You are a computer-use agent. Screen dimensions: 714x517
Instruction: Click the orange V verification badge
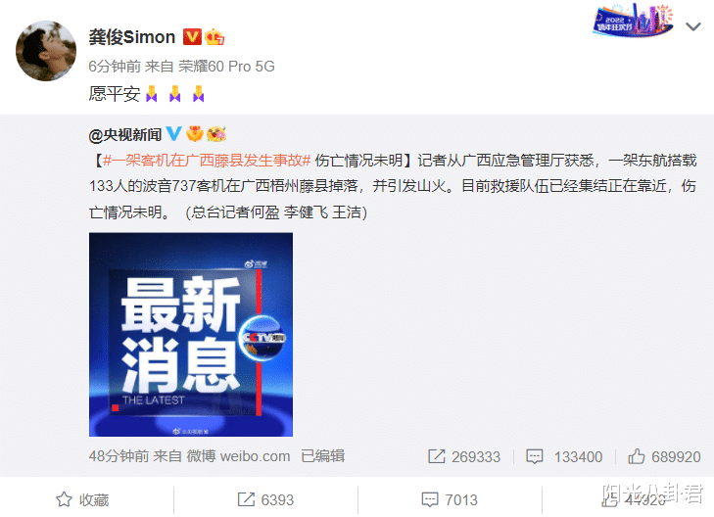tap(192, 37)
